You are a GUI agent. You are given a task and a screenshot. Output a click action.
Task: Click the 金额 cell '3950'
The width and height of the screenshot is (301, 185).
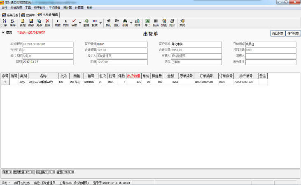click(170, 82)
